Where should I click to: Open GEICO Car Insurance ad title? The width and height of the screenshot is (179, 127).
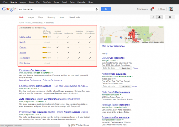[x=113, y=58]
